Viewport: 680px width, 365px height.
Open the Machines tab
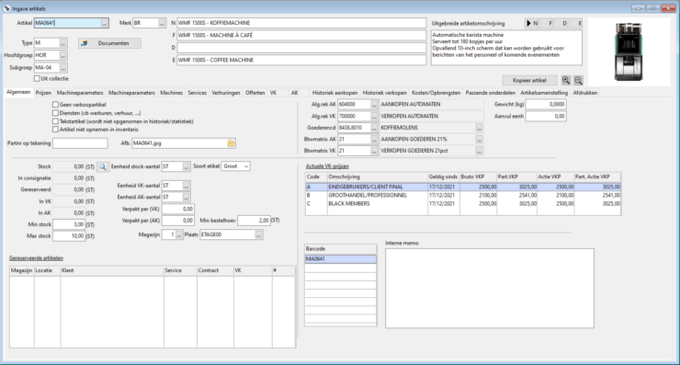point(171,93)
